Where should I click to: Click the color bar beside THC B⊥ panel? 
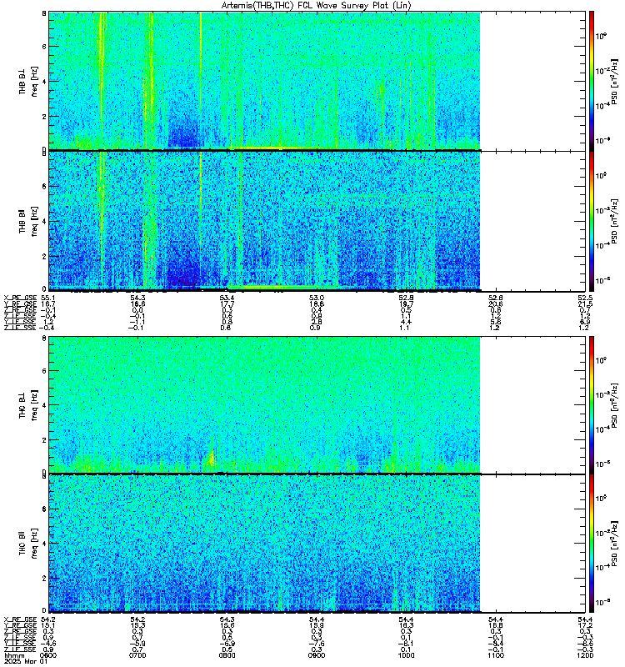[592, 405]
